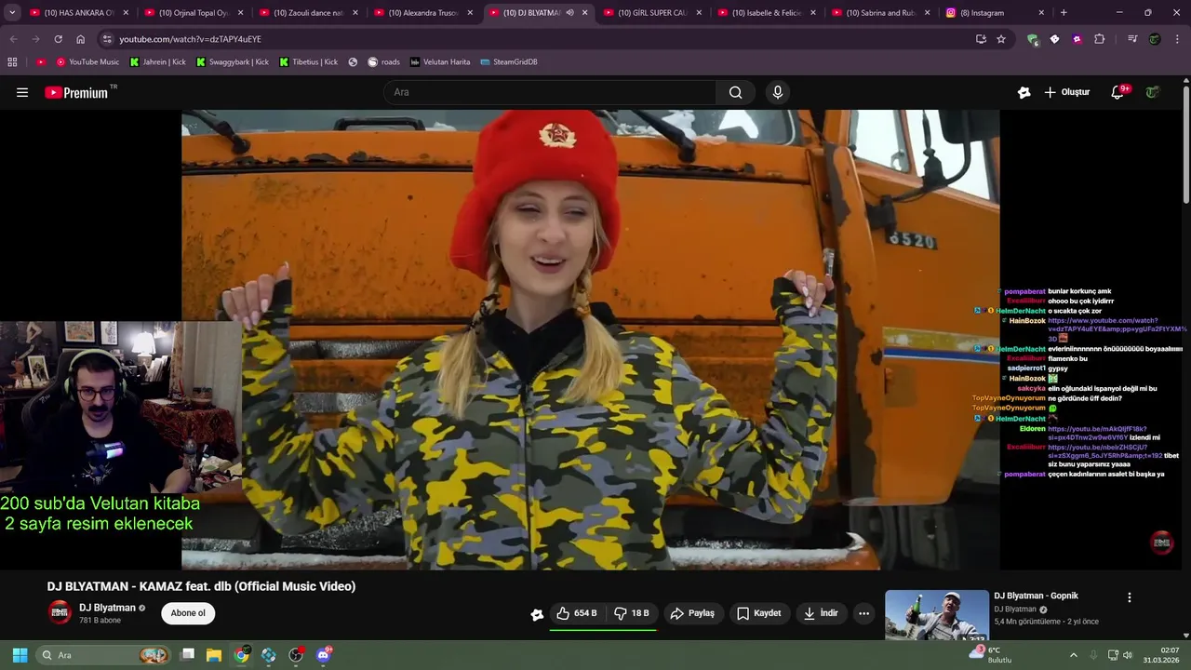Dislike the video with the thumbs-down button
The image size is (1191, 670).
point(632,613)
